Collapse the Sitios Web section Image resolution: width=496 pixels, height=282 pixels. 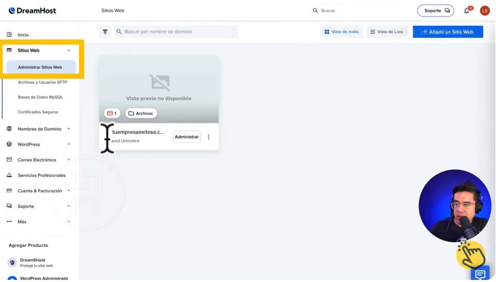[69, 50]
